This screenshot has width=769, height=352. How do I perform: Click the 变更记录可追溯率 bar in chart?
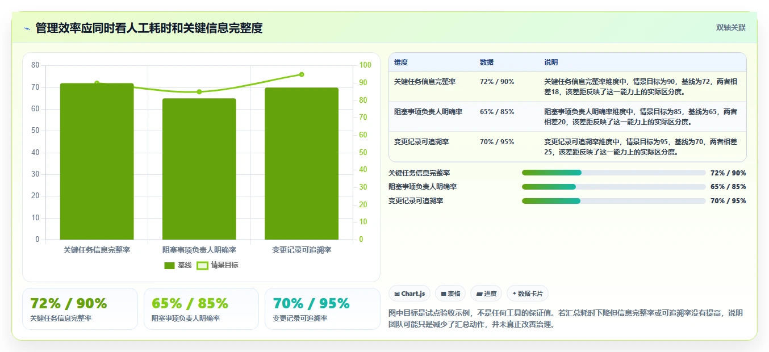[x=302, y=164]
